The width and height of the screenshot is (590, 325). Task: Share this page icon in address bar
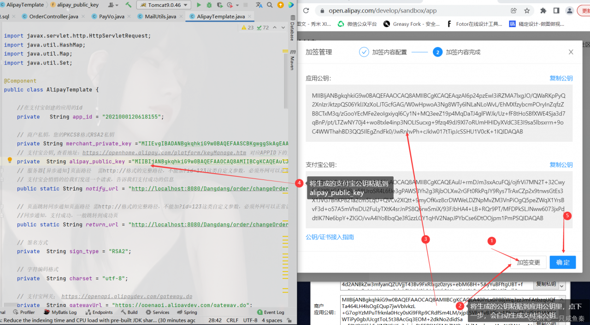(x=513, y=11)
